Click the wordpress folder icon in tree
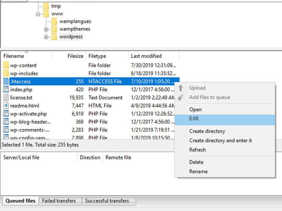 54,37
